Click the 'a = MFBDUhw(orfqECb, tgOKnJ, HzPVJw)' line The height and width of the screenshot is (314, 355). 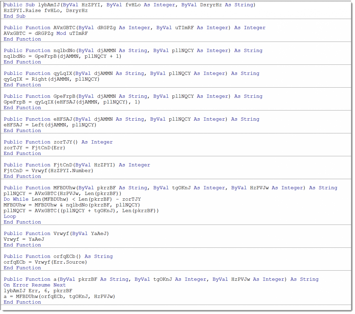59,296
